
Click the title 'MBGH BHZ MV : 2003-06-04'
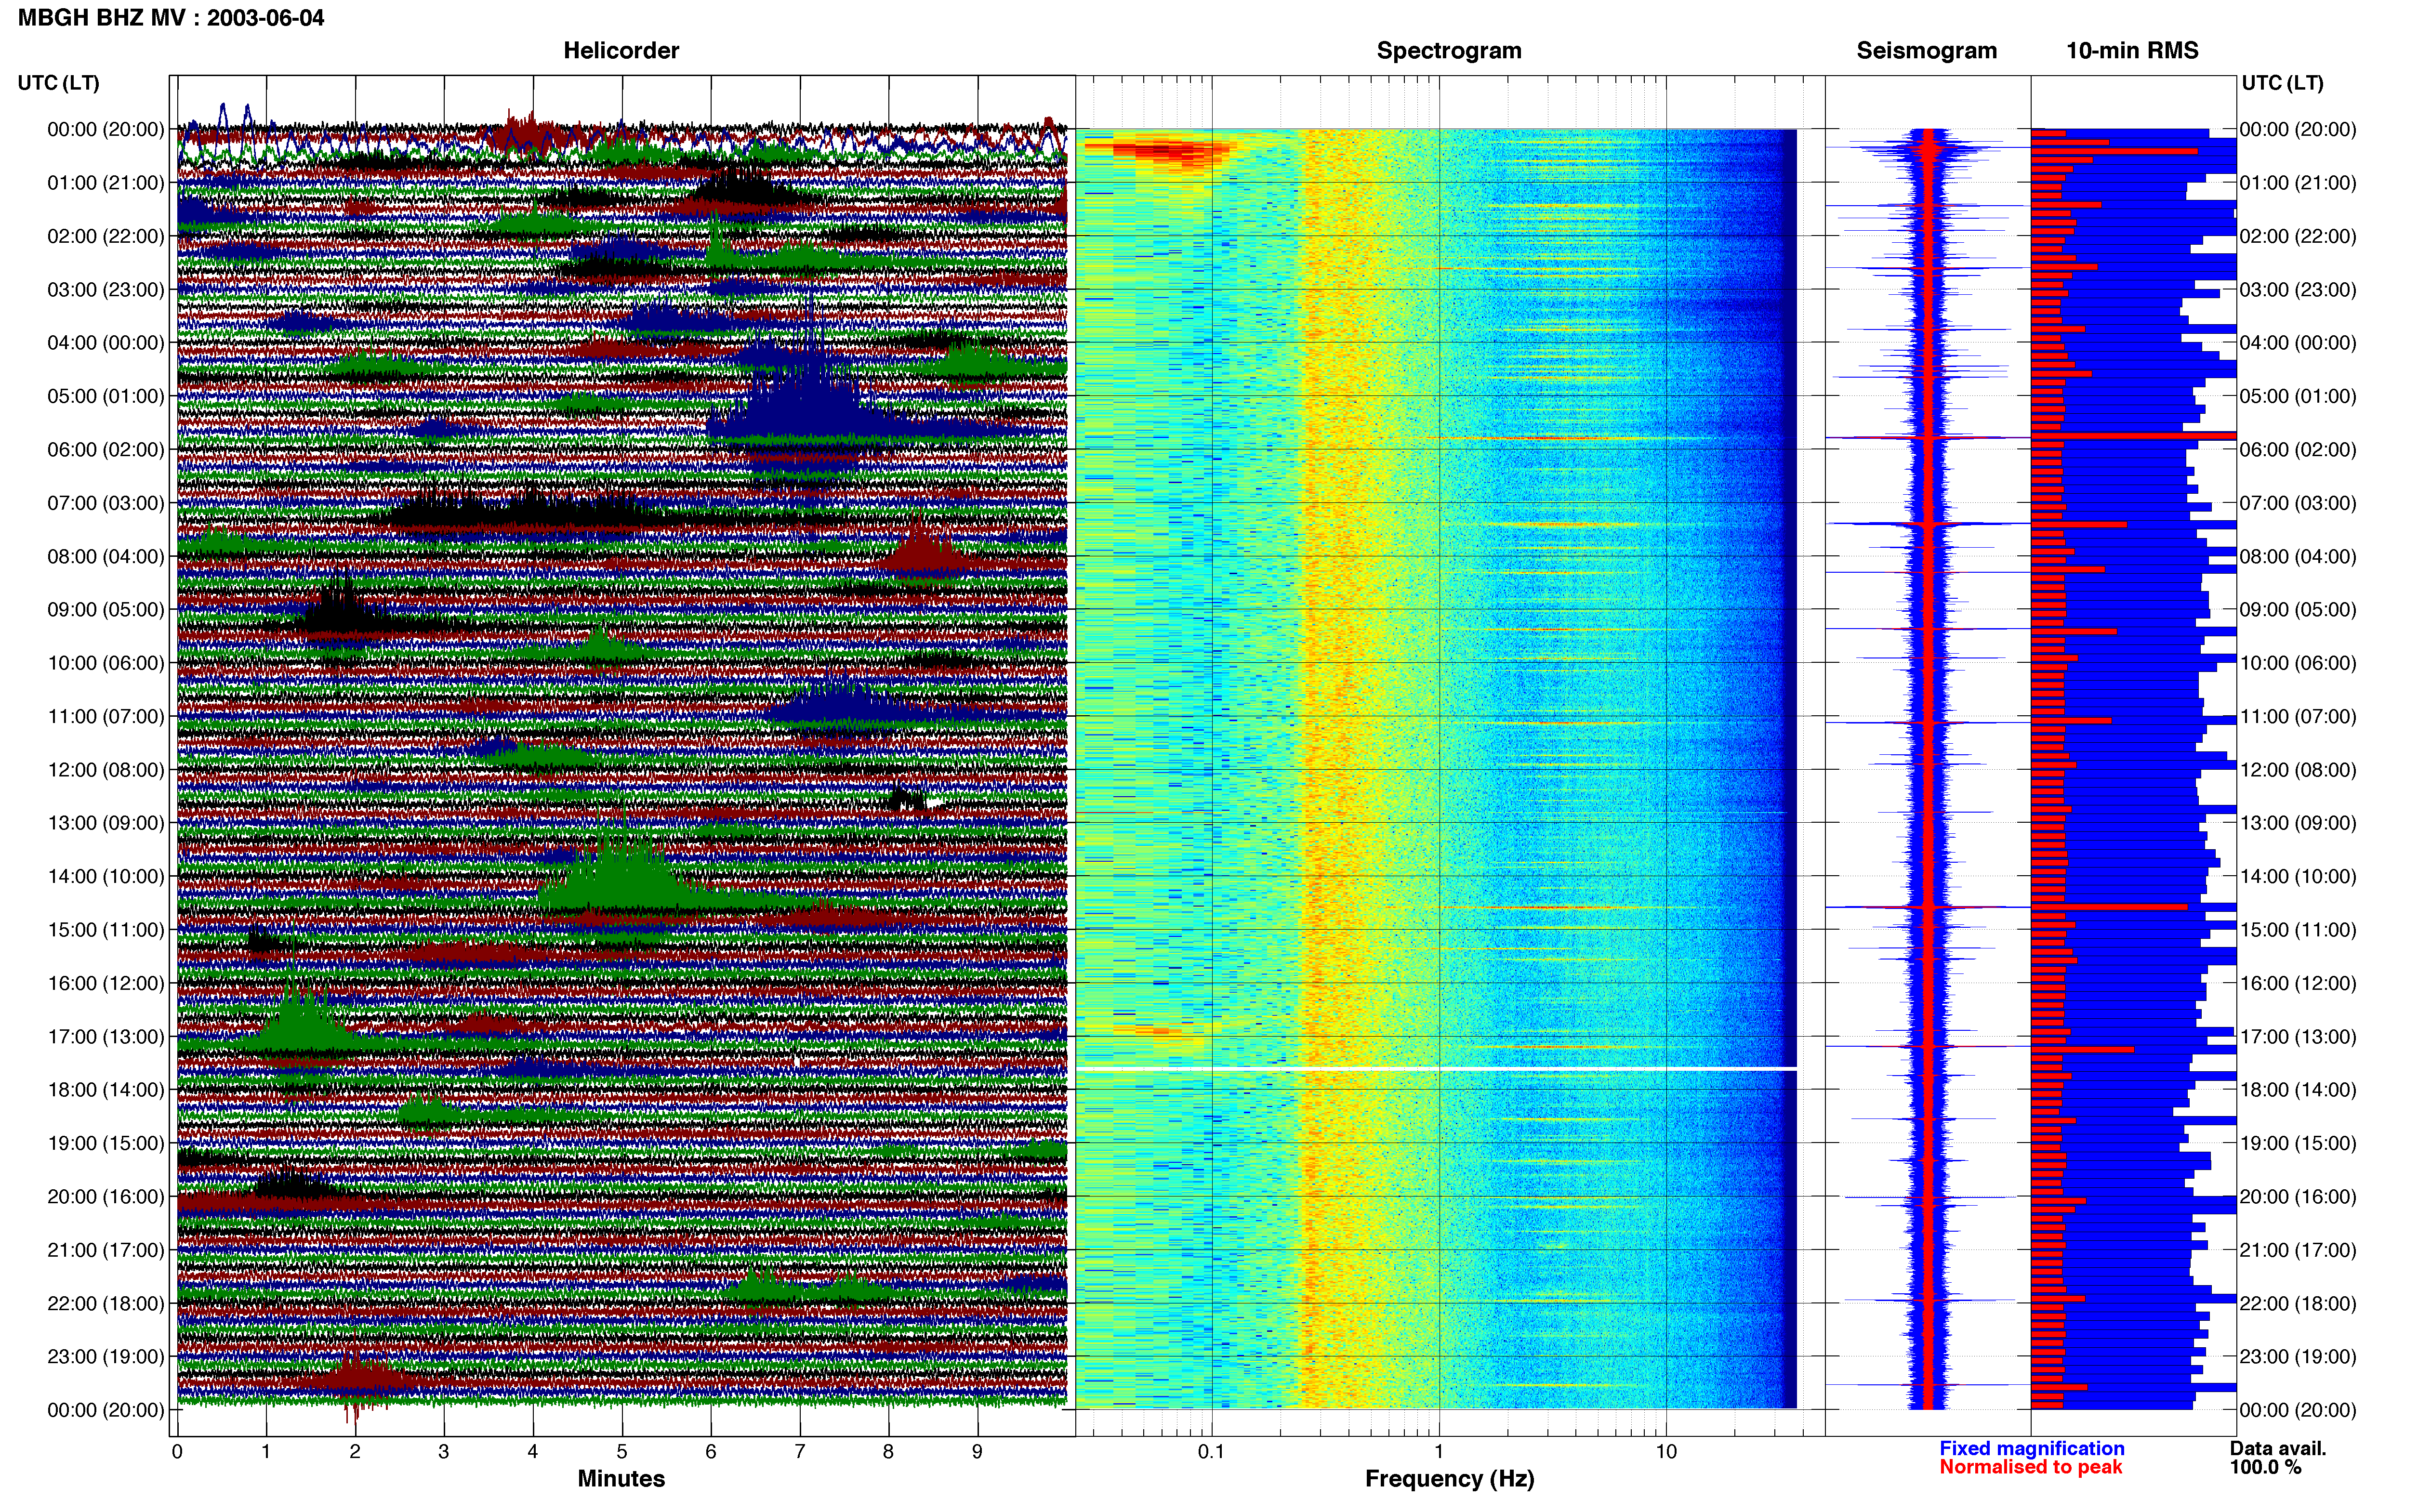tap(171, 17)
